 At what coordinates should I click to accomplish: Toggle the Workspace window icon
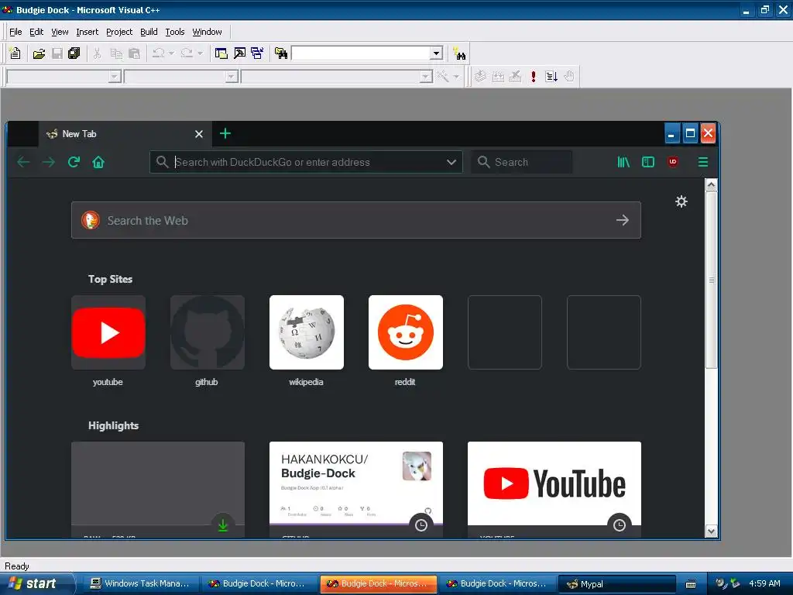[x=221, y=53]
